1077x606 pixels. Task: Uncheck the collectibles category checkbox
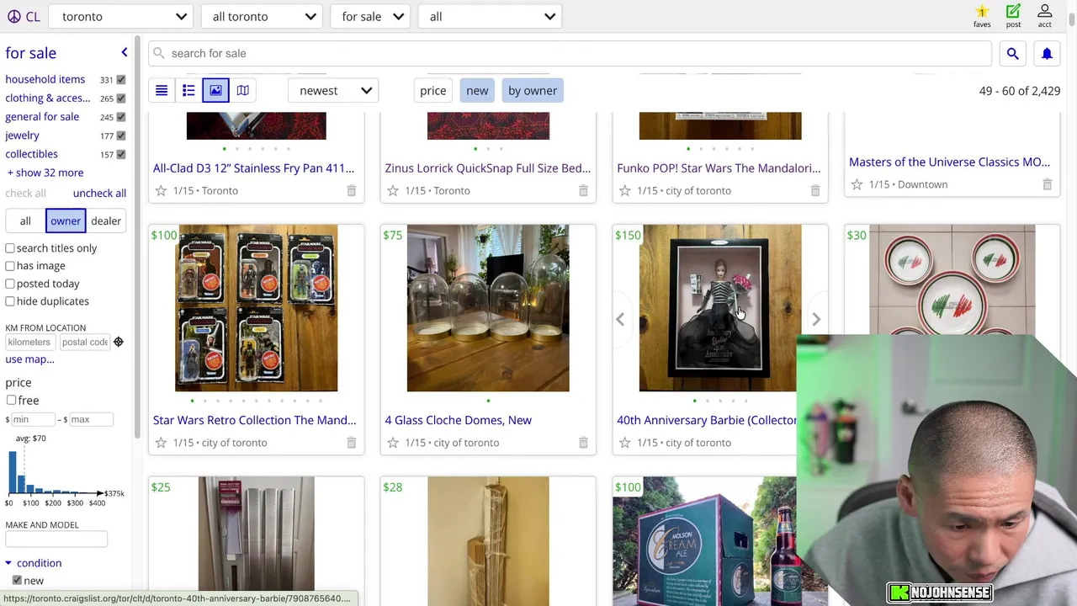pos(121,154)
